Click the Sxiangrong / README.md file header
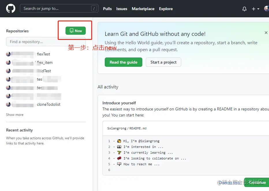269x191 pixels. click(x=127, y=128)
